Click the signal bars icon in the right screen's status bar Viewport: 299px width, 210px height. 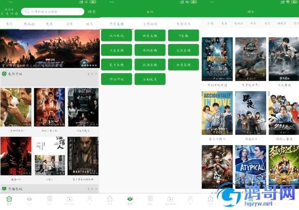(283, 2)
